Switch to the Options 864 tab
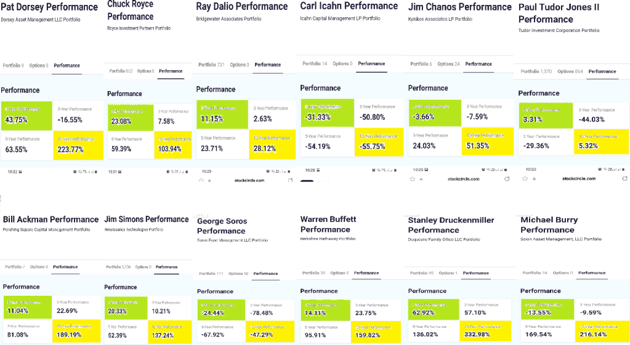 click(570, 71)
